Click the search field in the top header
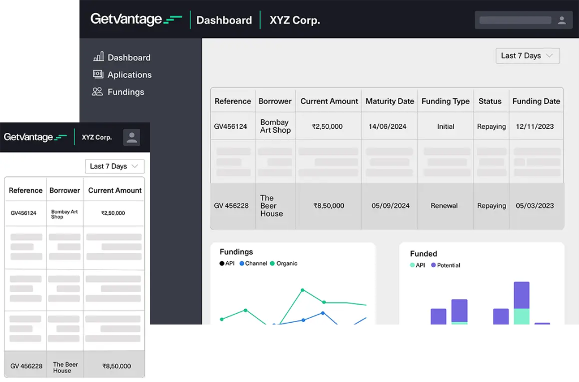This screenshot has height=382, width=579. click(515, 20)
